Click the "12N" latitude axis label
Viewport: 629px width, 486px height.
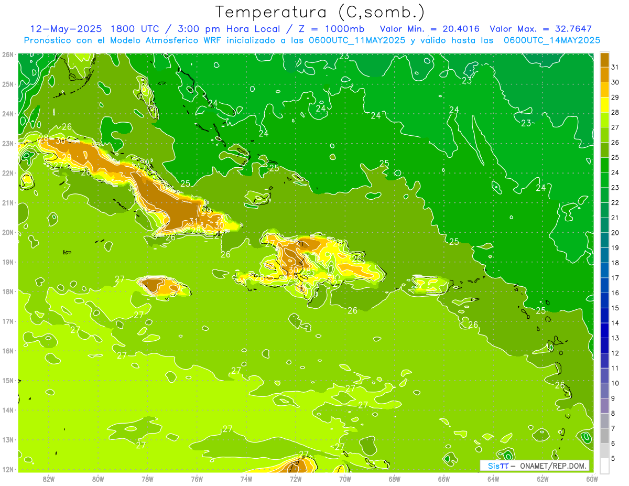point(8,469)
